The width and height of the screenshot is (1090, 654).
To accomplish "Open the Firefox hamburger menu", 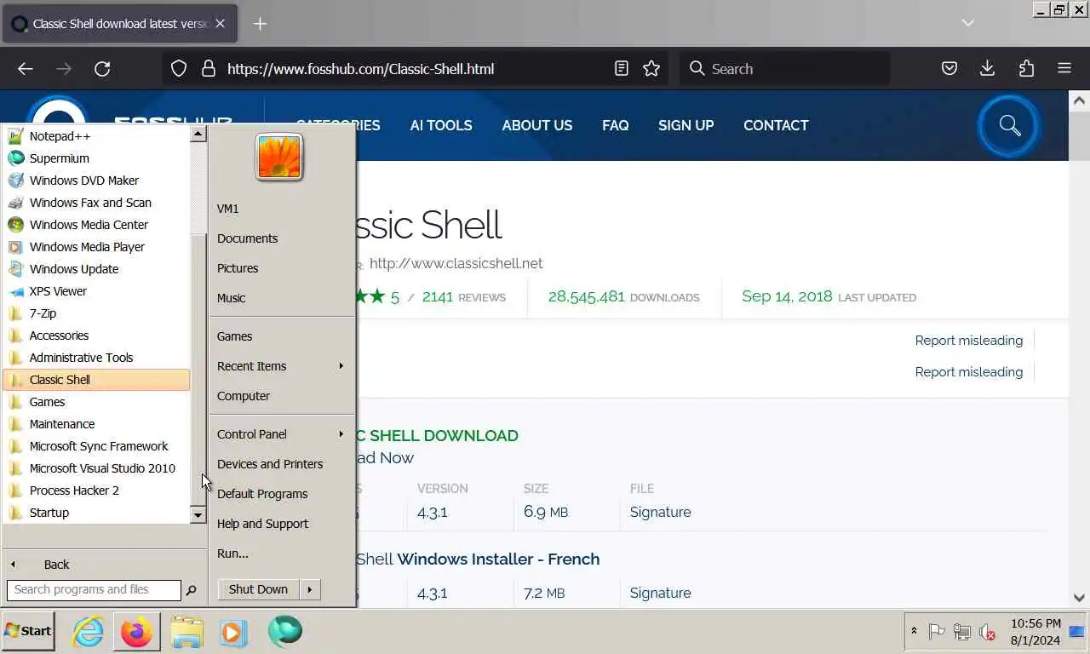I will (1064, 69).
